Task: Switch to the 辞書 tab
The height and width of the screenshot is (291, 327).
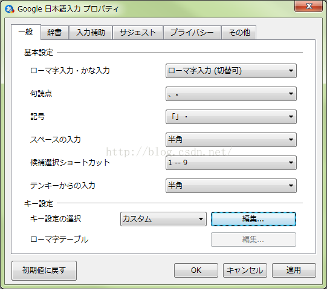Action: tap(54, 33)
